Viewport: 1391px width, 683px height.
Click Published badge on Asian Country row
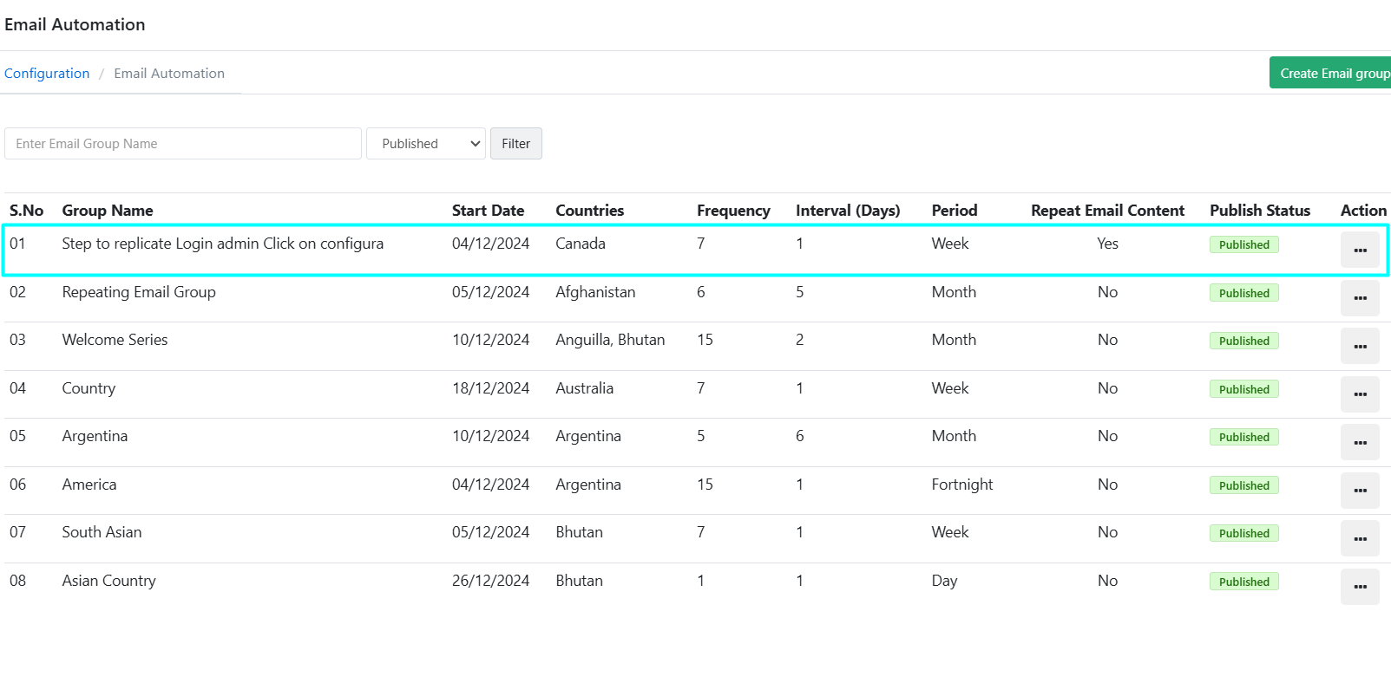coord(1243,582)
